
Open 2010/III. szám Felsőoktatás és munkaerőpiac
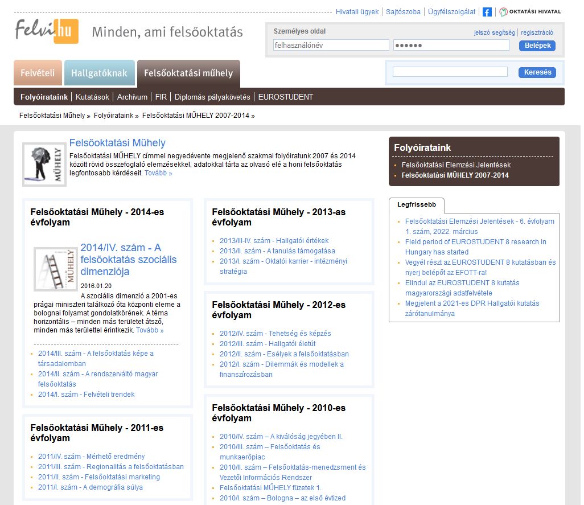tap(270, 451)
